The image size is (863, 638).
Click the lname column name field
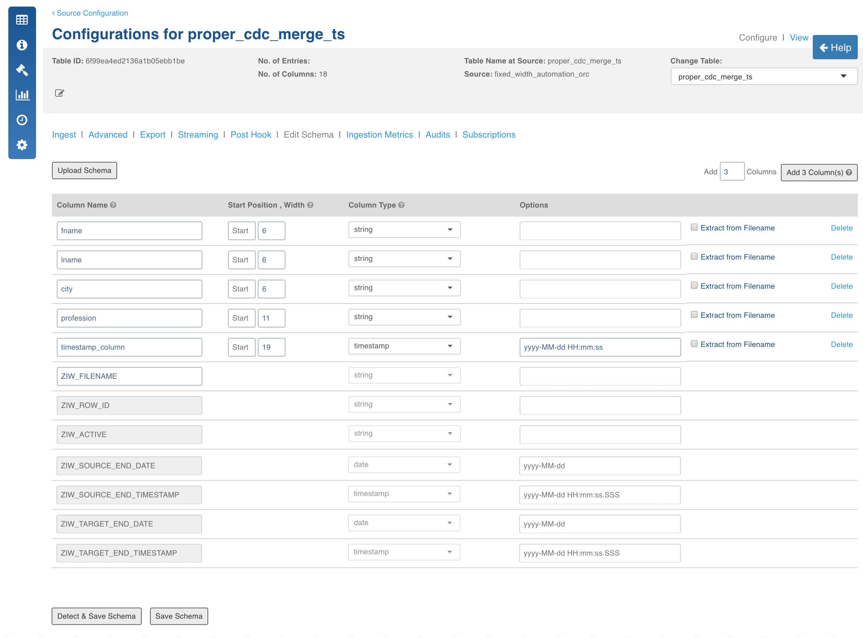[x=129, y=260]
